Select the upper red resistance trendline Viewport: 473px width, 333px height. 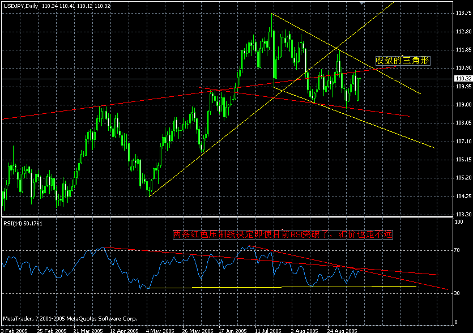point(340,74)
